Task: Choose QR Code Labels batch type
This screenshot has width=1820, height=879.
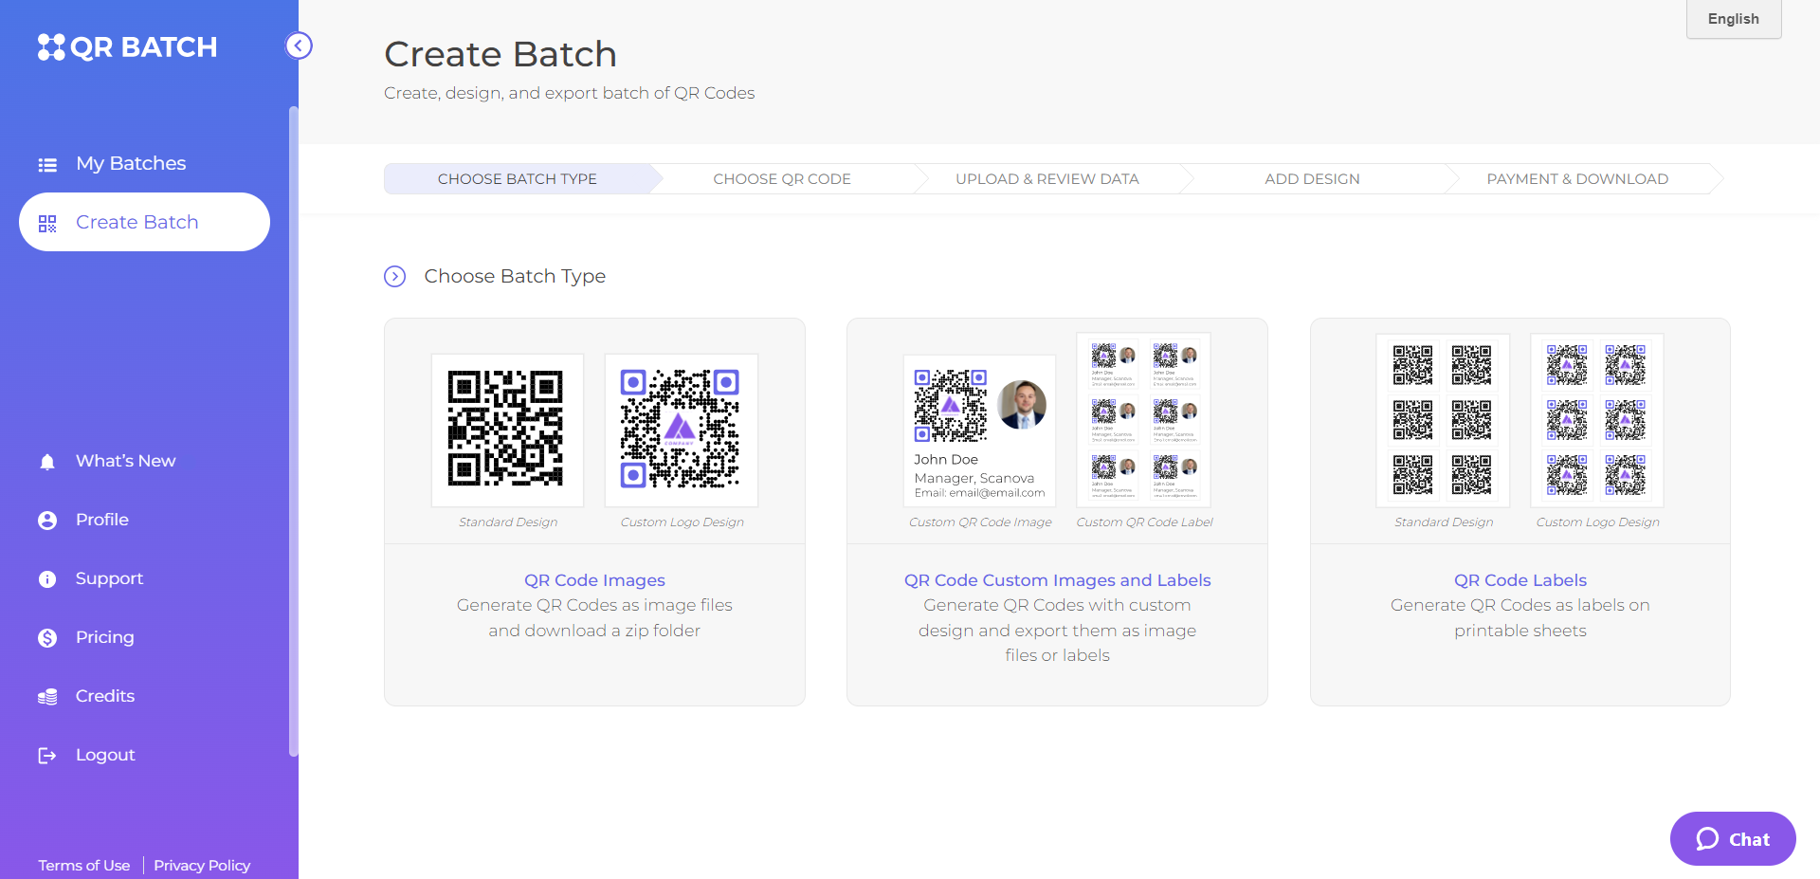Action: pos(1520,512)
